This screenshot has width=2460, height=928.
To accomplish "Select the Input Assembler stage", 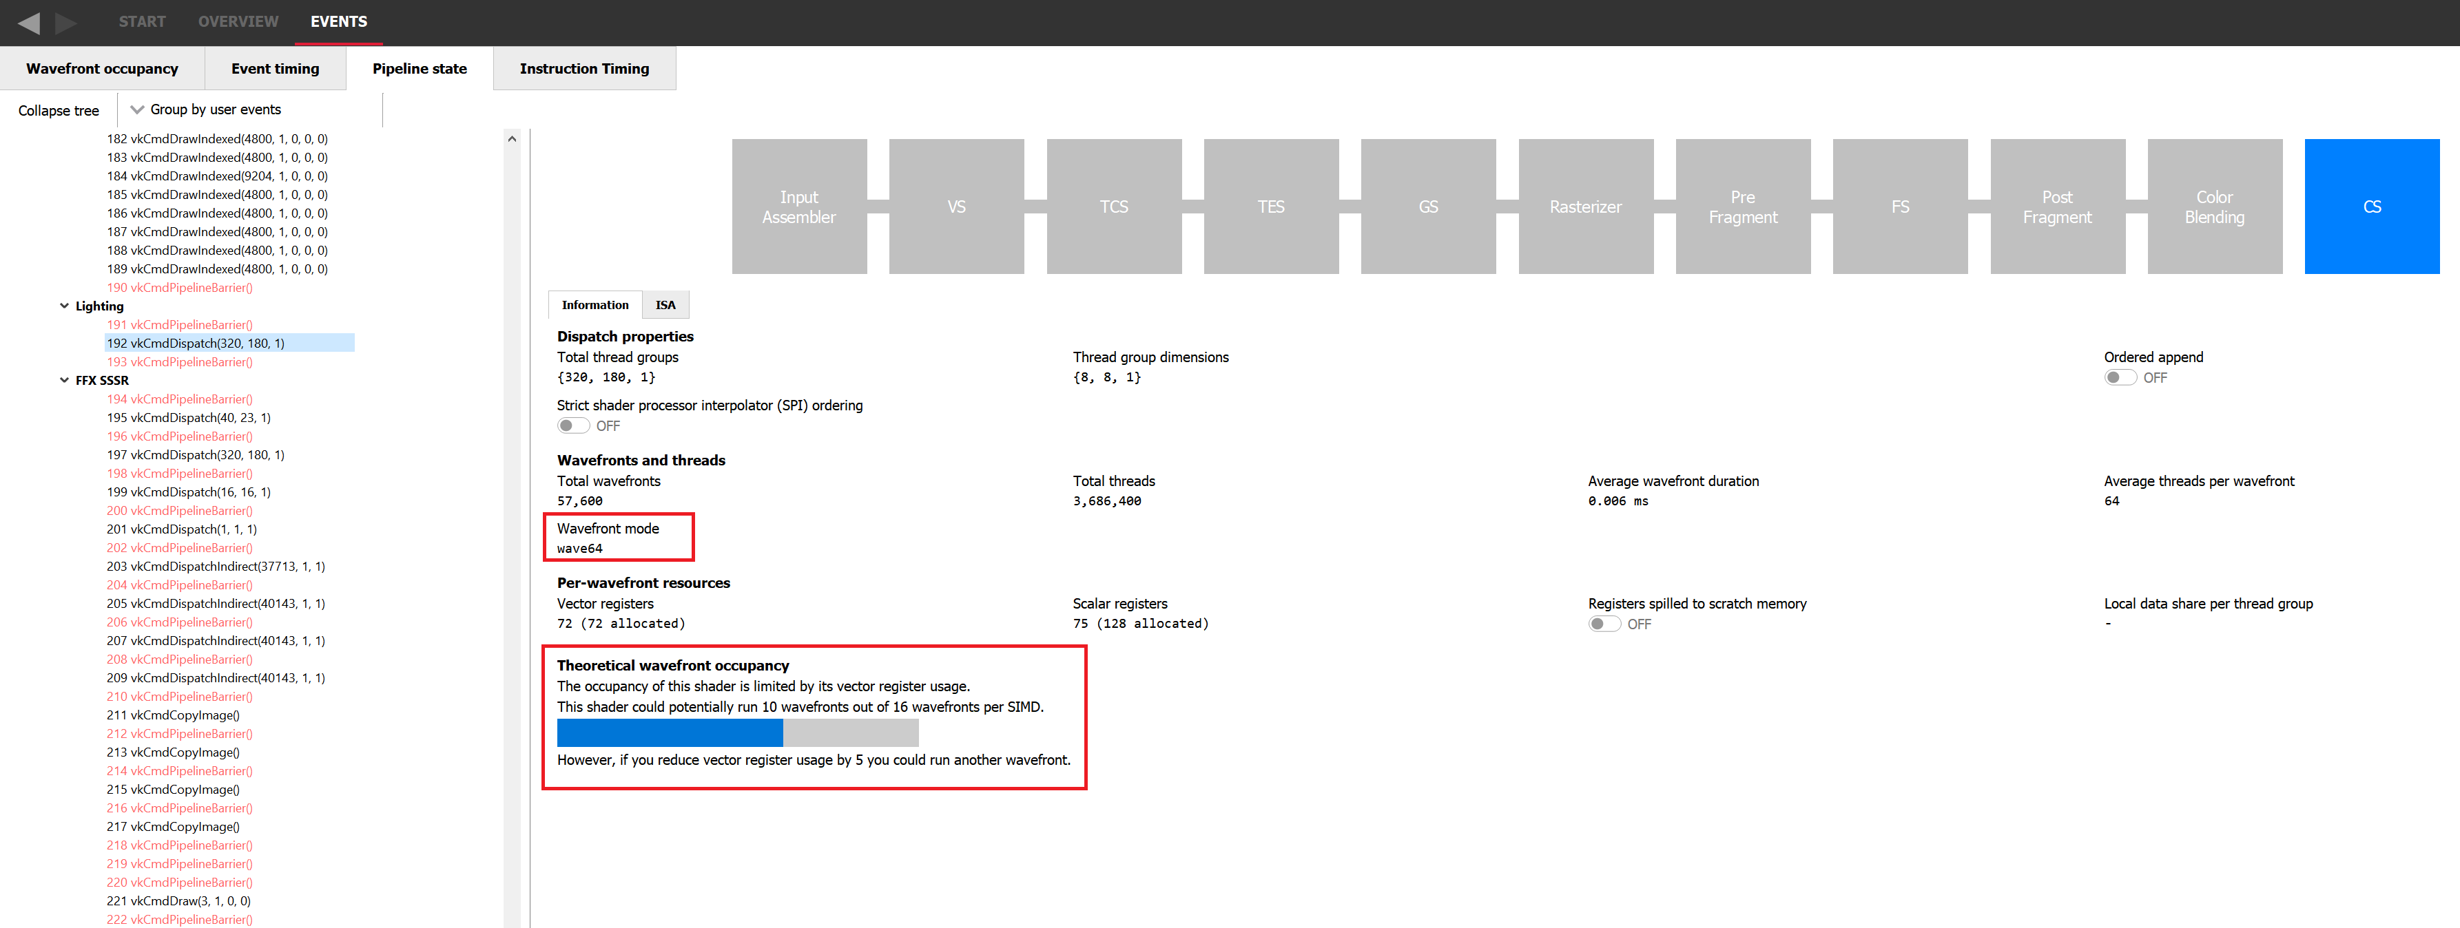I will (799, 205).
